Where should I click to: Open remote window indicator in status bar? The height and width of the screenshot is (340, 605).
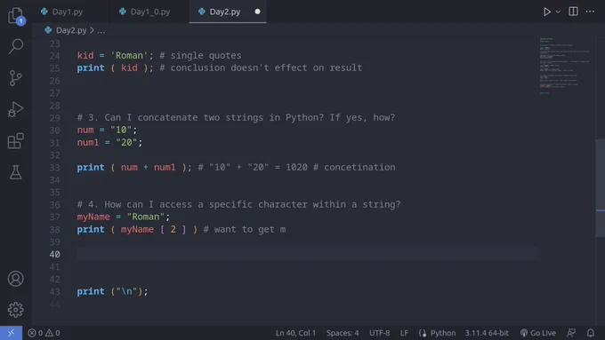(11, 333)
